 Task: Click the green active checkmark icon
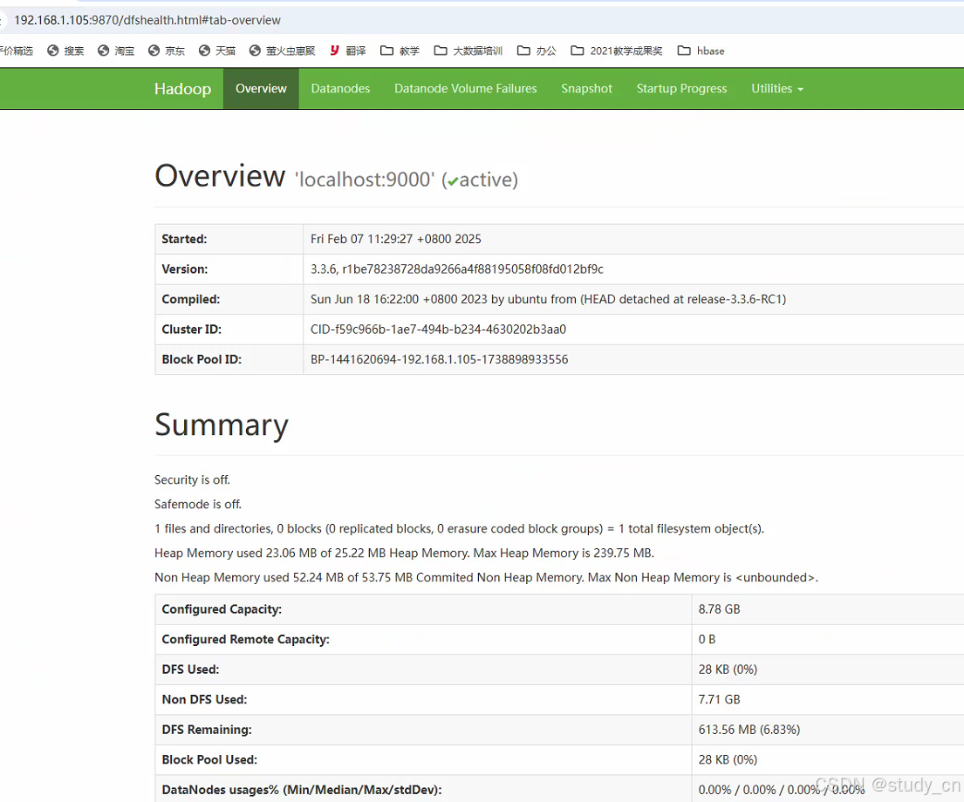453,181
